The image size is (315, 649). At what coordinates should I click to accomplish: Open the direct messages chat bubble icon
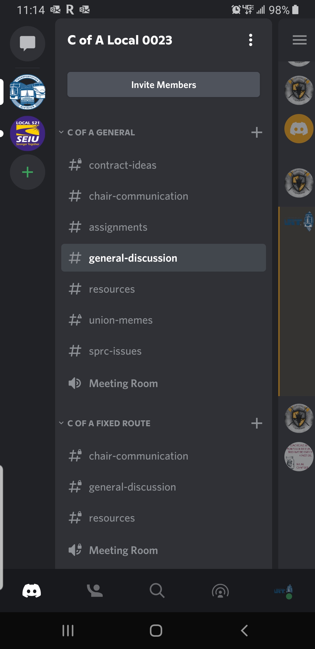click(27, 44)
